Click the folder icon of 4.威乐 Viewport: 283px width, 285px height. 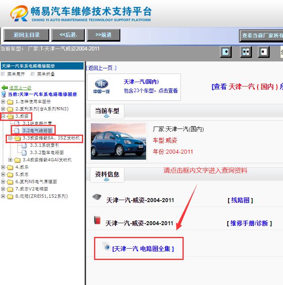10,167
